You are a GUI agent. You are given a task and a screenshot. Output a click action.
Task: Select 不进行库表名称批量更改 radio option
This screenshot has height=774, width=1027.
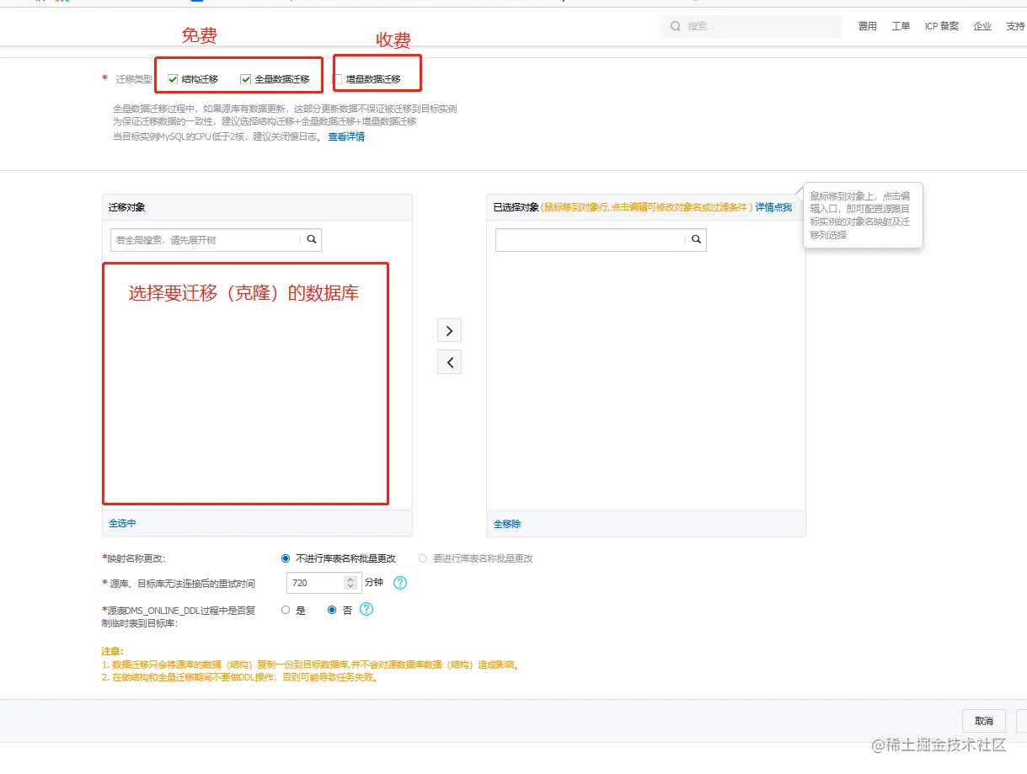point(286,558)
